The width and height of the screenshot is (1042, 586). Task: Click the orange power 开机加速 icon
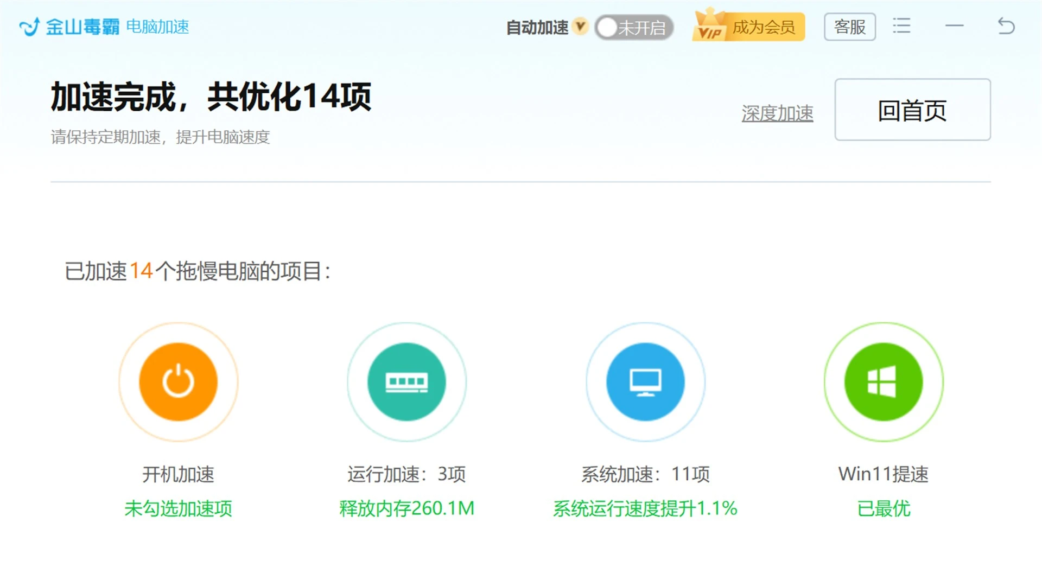(x=179, y=382)
